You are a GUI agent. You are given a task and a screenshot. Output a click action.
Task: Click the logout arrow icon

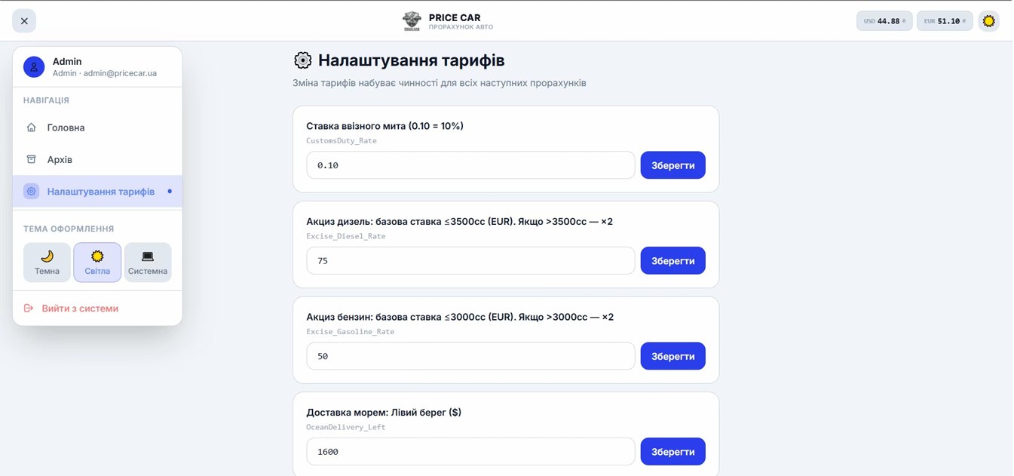click(x=29, y=309)
